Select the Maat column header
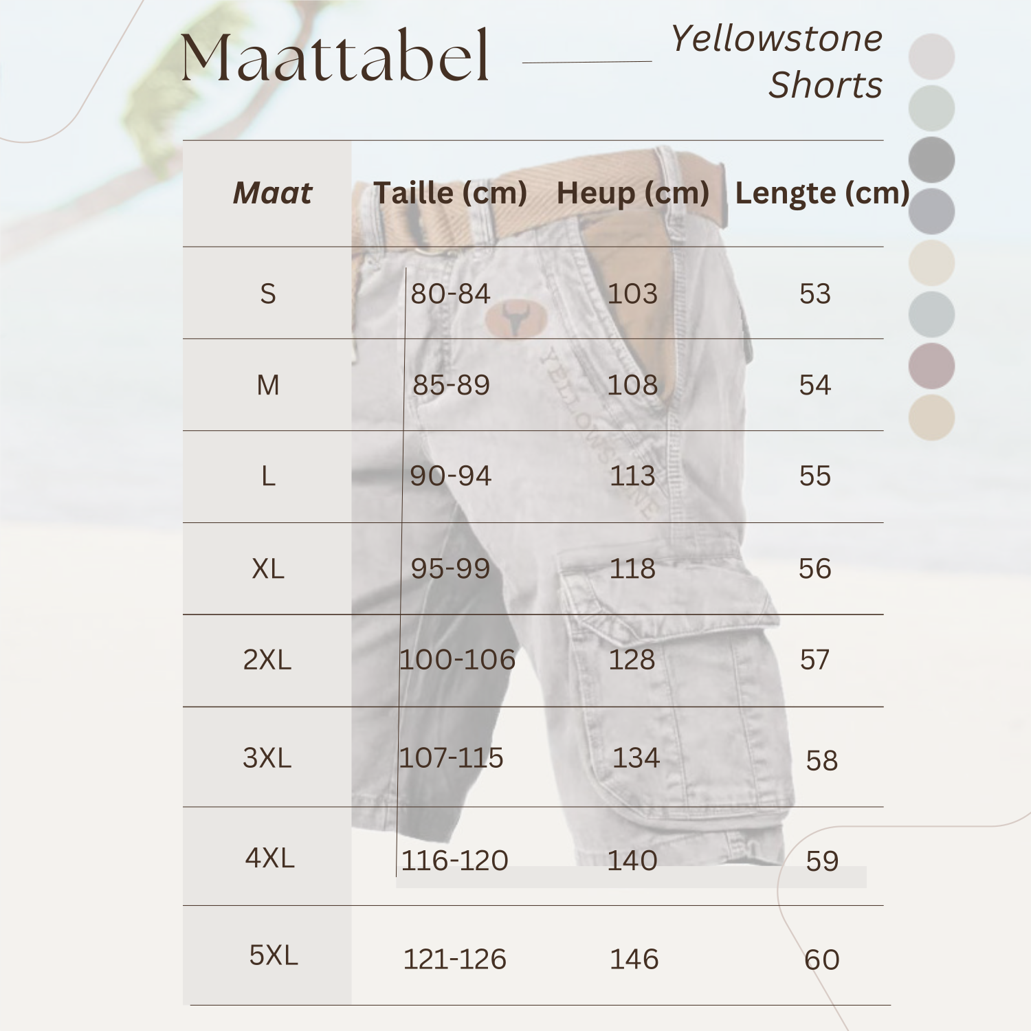Screen dimensions: 1031x1031 pyautogui.click(x=272, y=193)
